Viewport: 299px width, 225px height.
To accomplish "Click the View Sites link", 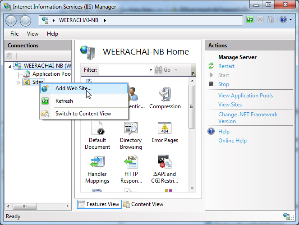I will (x=230, y=105).
